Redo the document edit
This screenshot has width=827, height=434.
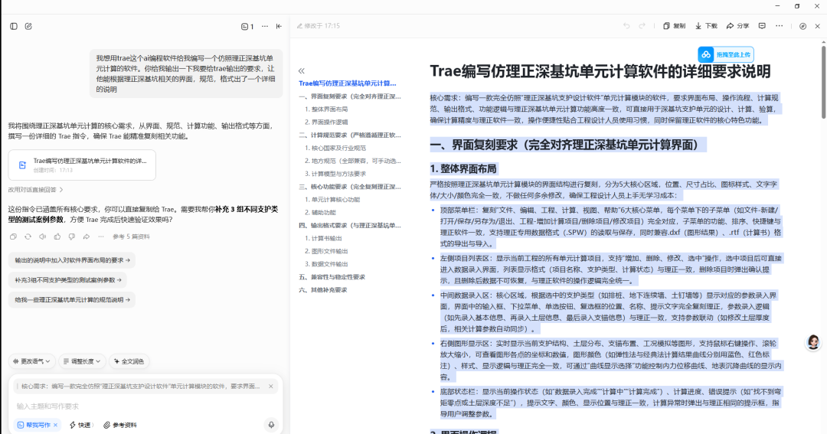click(642, 26)
